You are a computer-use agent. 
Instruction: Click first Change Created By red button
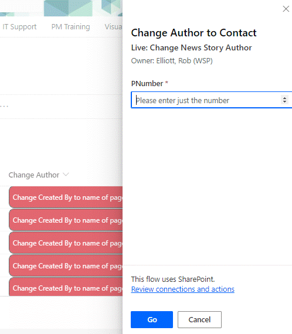(66, 197)
